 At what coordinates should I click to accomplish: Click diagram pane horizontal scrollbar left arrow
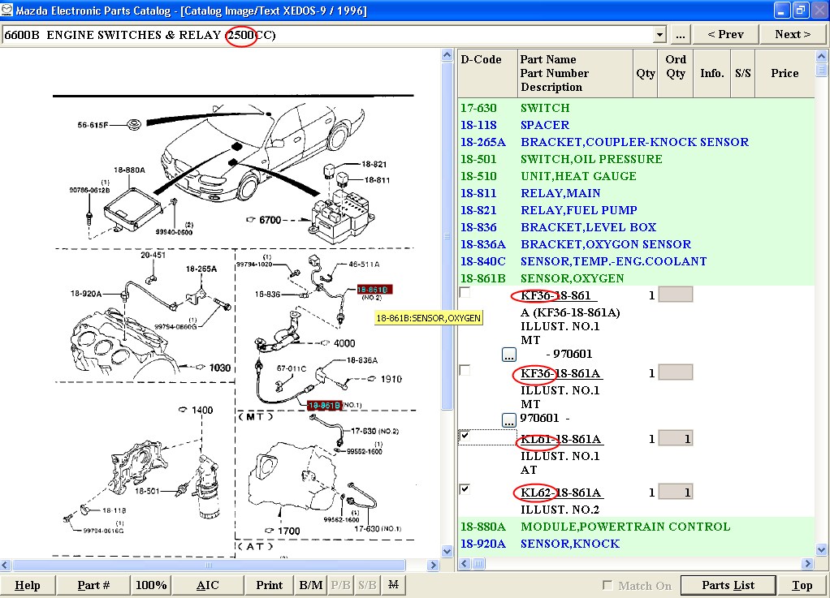pos(6,565)
